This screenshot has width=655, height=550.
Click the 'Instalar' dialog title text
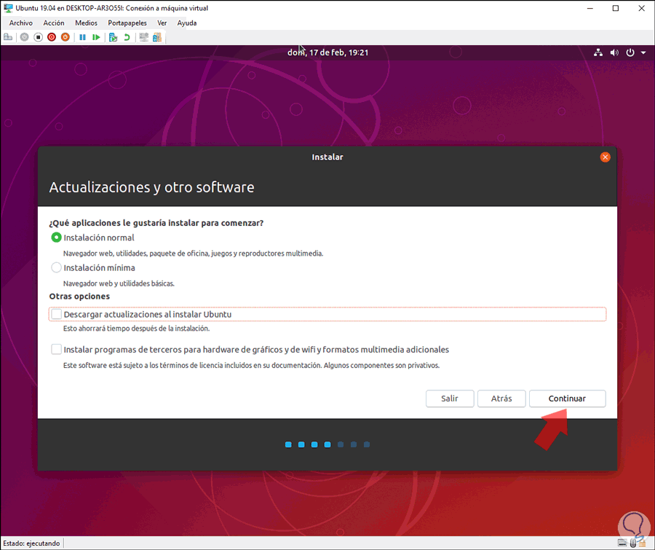coord(327,157)
